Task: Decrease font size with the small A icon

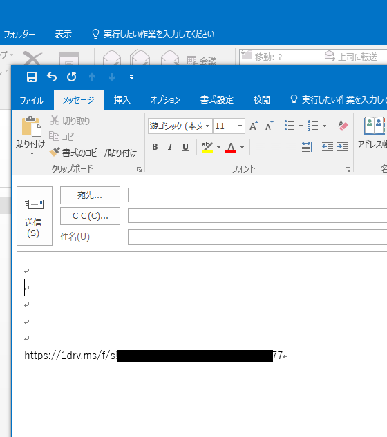Action: (270, 126)
